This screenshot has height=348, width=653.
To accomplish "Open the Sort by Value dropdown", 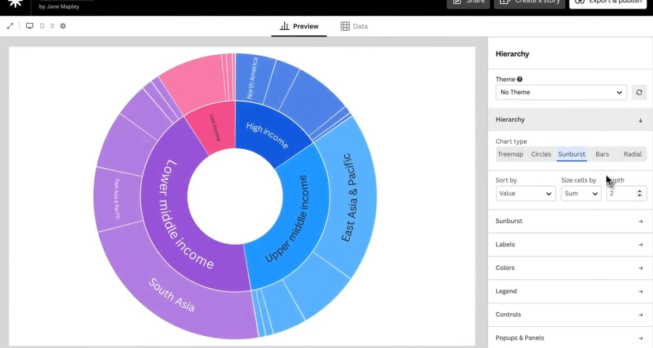I will click(x=525, y=193).
